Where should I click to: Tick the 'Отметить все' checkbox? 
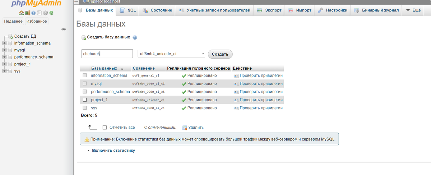[105, 127]
